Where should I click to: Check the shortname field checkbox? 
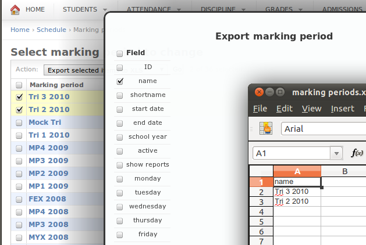[120, 95]
